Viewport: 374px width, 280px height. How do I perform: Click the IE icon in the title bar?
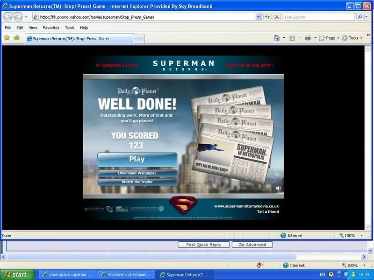pos(5,6)
